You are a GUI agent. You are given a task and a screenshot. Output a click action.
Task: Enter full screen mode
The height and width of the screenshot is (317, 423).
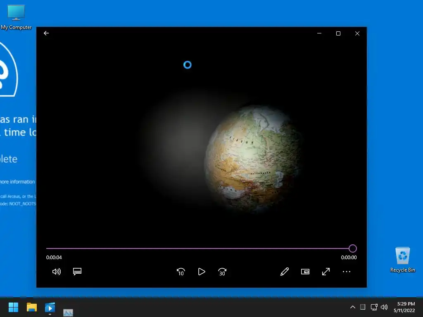point(326,272)
